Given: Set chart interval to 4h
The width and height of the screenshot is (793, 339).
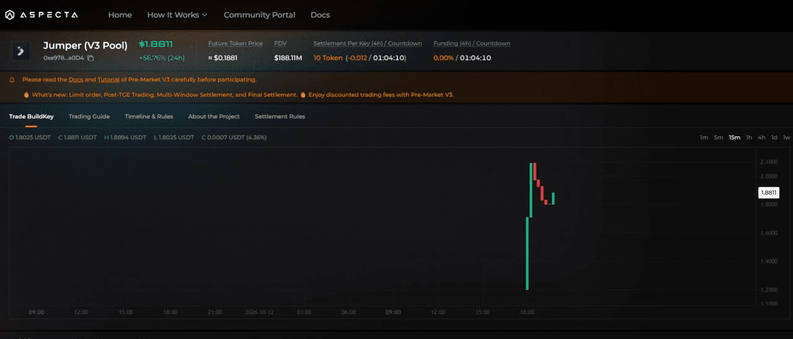Looking at the screenshot, I should [761, 138].
